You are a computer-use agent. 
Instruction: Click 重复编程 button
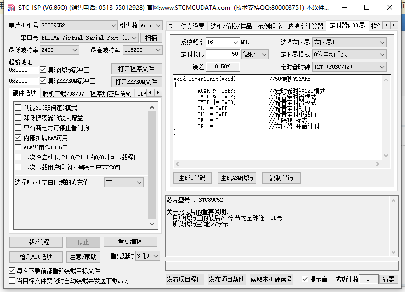(130, 242)
